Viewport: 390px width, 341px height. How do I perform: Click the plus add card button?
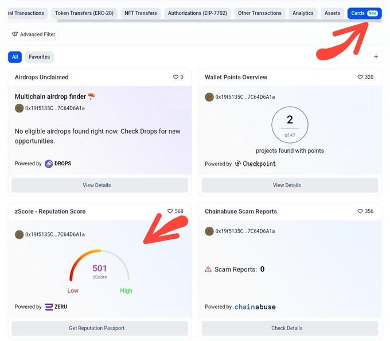click(x=376, y=57)
